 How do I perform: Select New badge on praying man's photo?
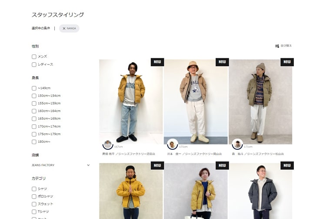(157, 165)
